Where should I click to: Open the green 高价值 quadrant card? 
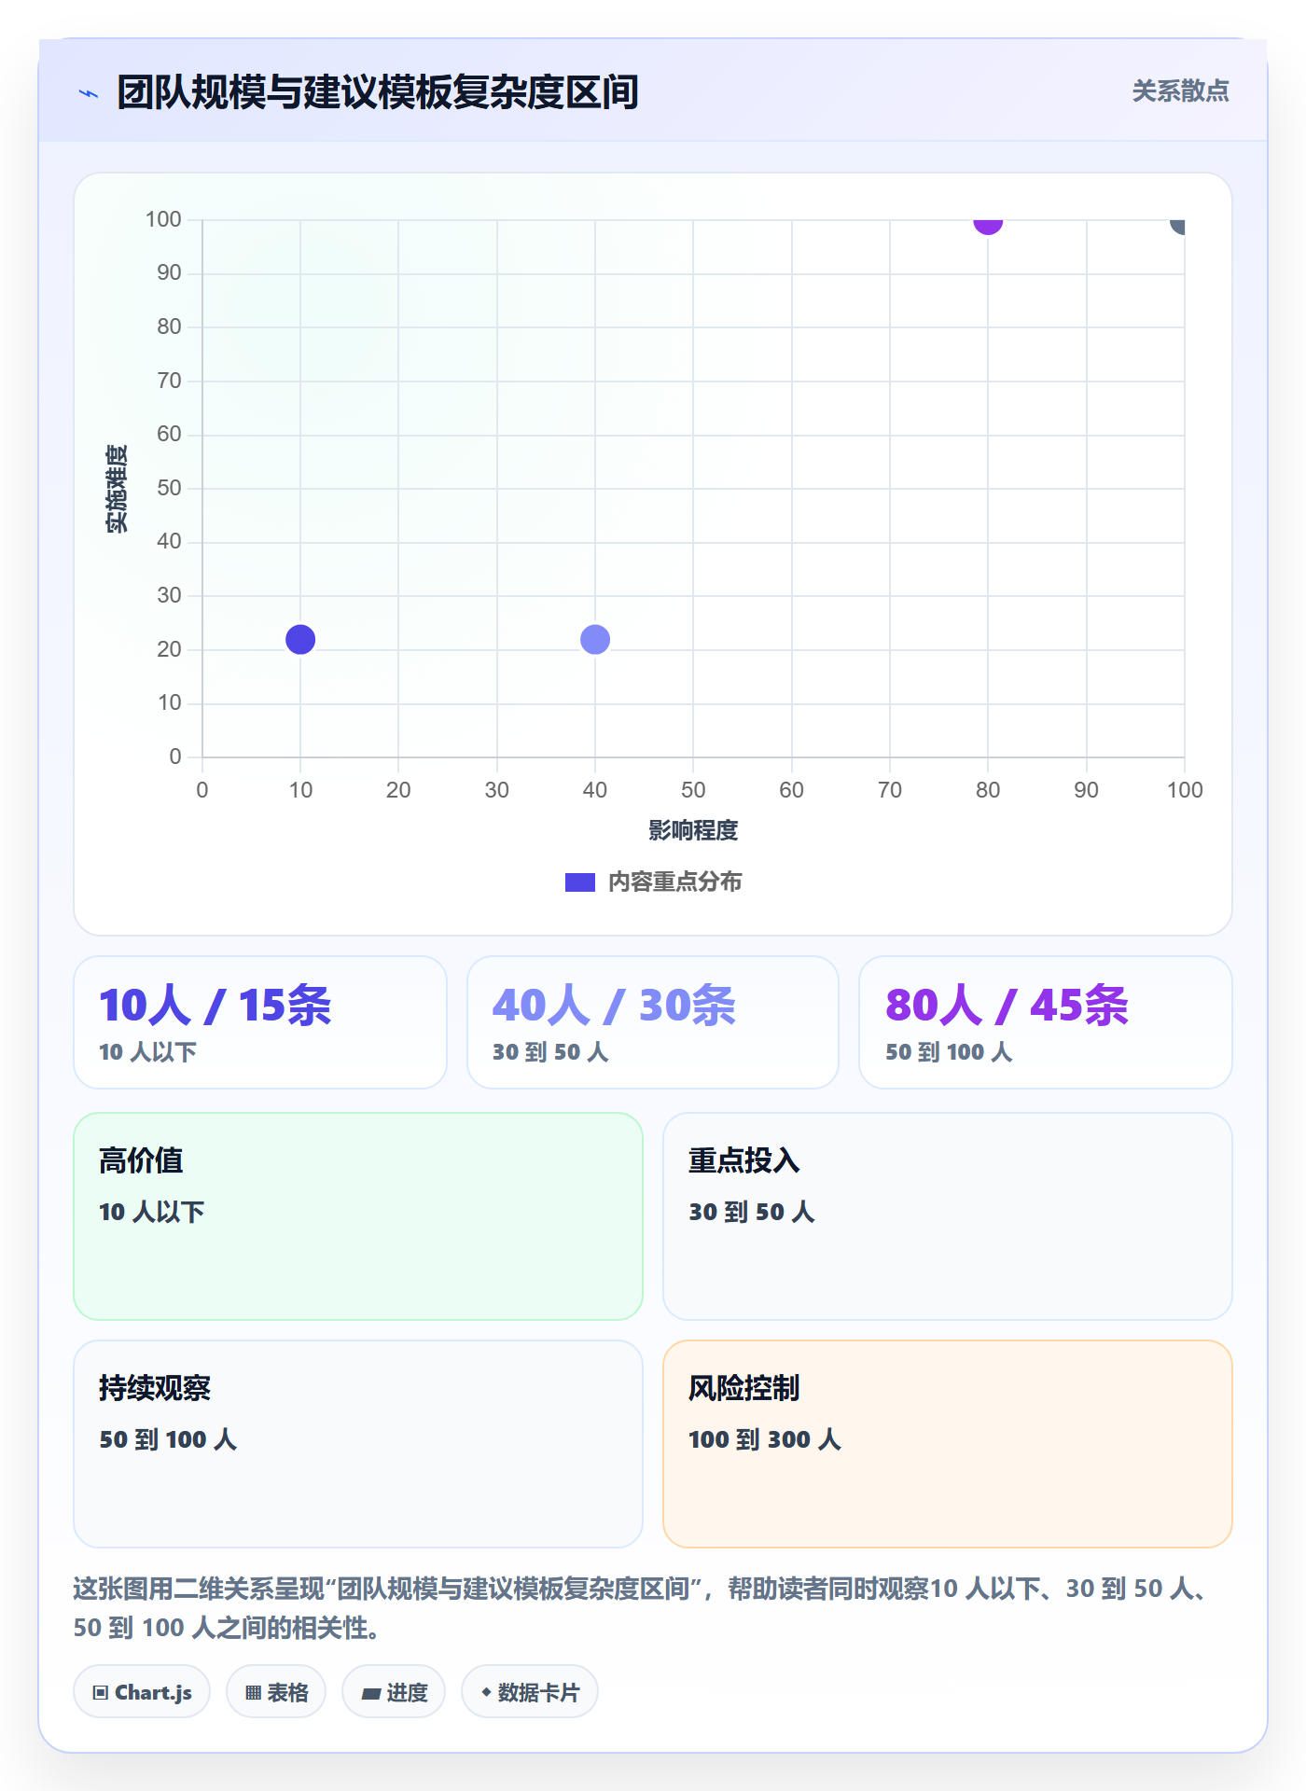point(358,1216)
